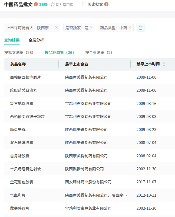This screenshot has width=175, height=217.
Task: Click info icon beside 中国药品批文 title
Action: tap(36, 4)
